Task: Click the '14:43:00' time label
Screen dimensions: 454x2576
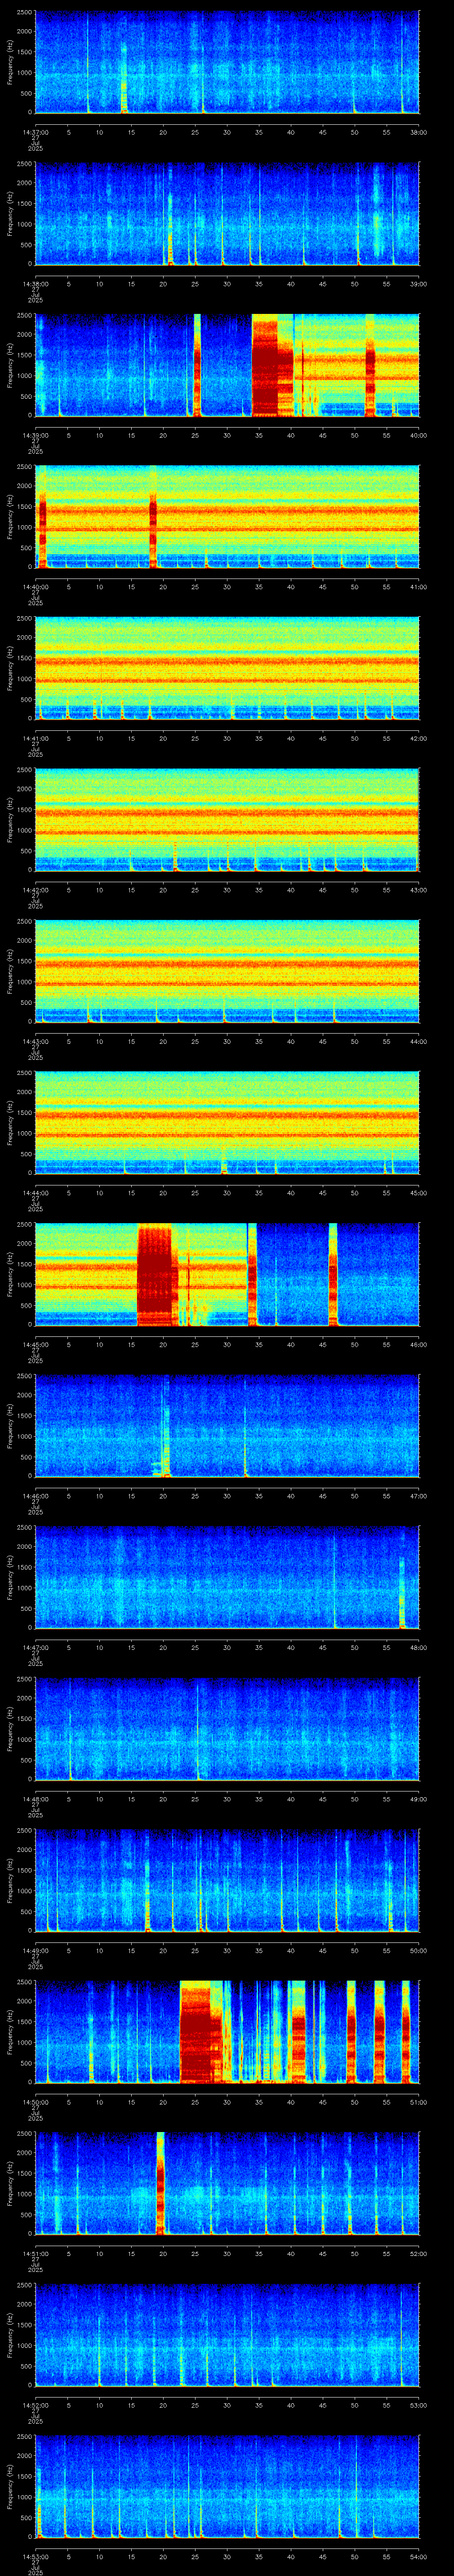Action: tap(35, 1041)
